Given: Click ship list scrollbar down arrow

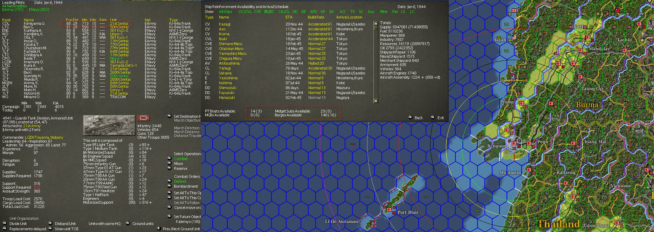Looking at the screenshot, I should pyautogui.click(x=376, y=101).
